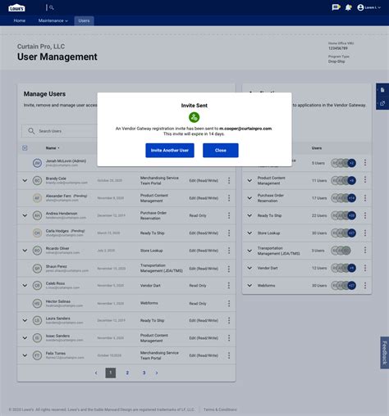The width and height of the screenshot is (389, 416).
Task: Expand Product Content Management application
Action: [x=249, y=181]
